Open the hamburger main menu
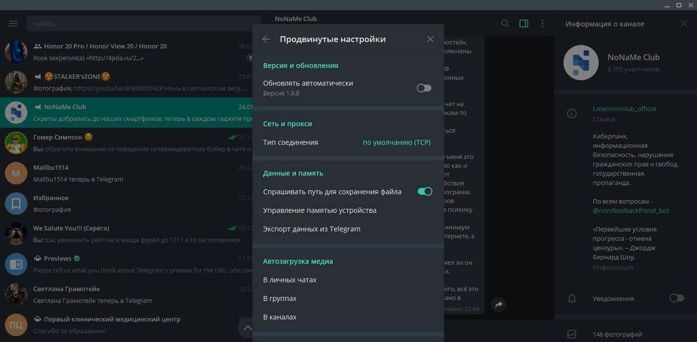The width and height of the screenshot is (697, 342). 13,23
